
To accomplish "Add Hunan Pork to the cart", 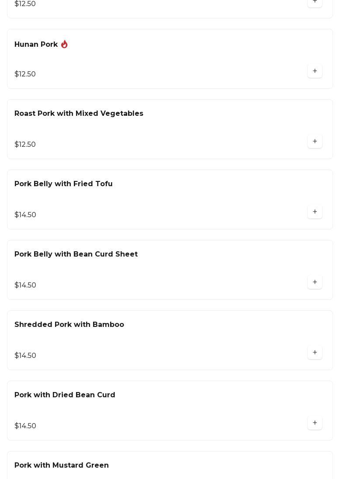I will coord(315,71).
